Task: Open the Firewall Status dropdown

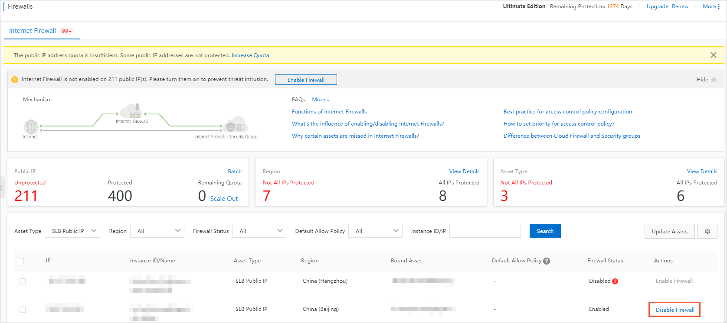Action: point(259,231)
